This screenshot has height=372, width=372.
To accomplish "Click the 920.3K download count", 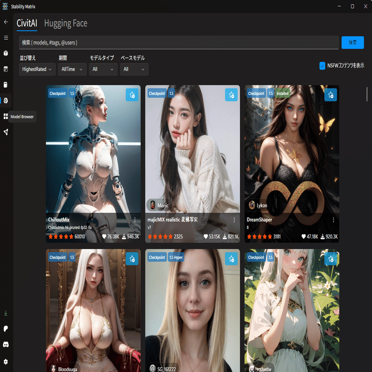I will coord(332,236).
